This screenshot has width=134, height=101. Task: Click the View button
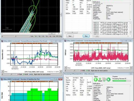click(x=70, y=36)
